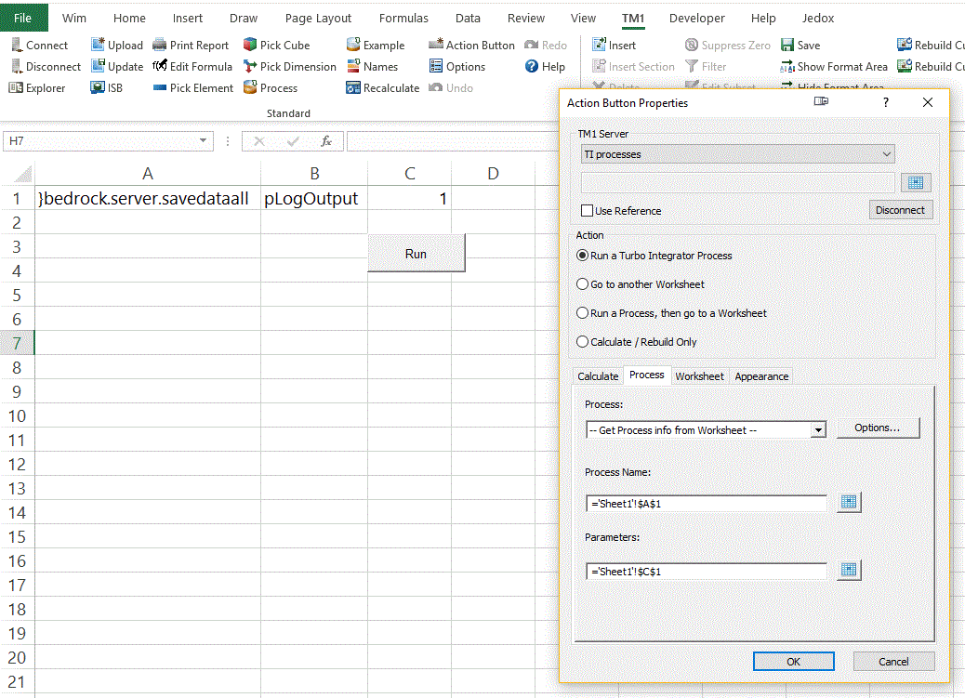The height and width of the screenshot is (698, 965).
Task: Click Recalculate in the ribbon
Action: [383, 88]
